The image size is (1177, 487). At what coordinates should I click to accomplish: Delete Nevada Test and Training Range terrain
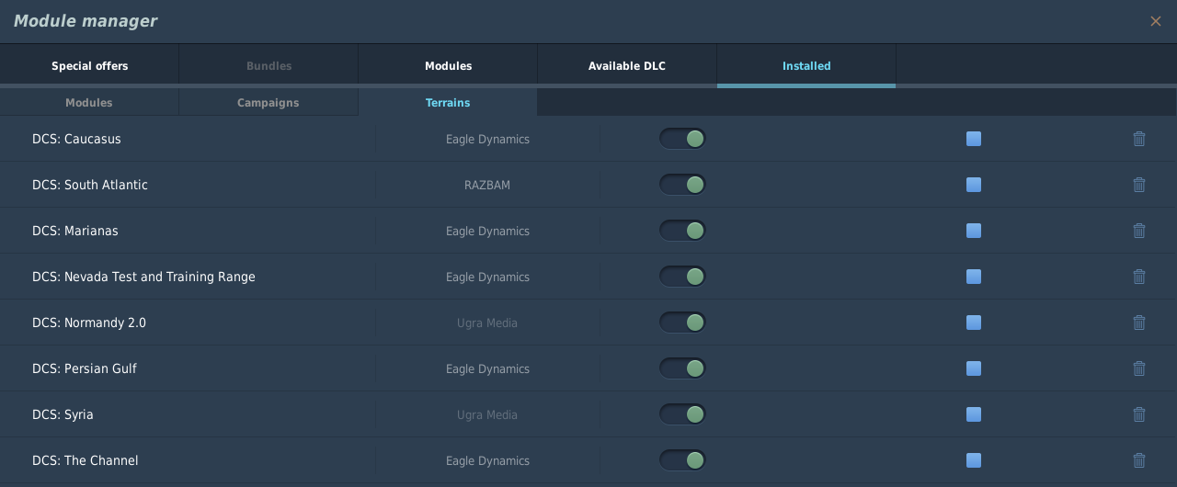click(x=1139, y=277)
